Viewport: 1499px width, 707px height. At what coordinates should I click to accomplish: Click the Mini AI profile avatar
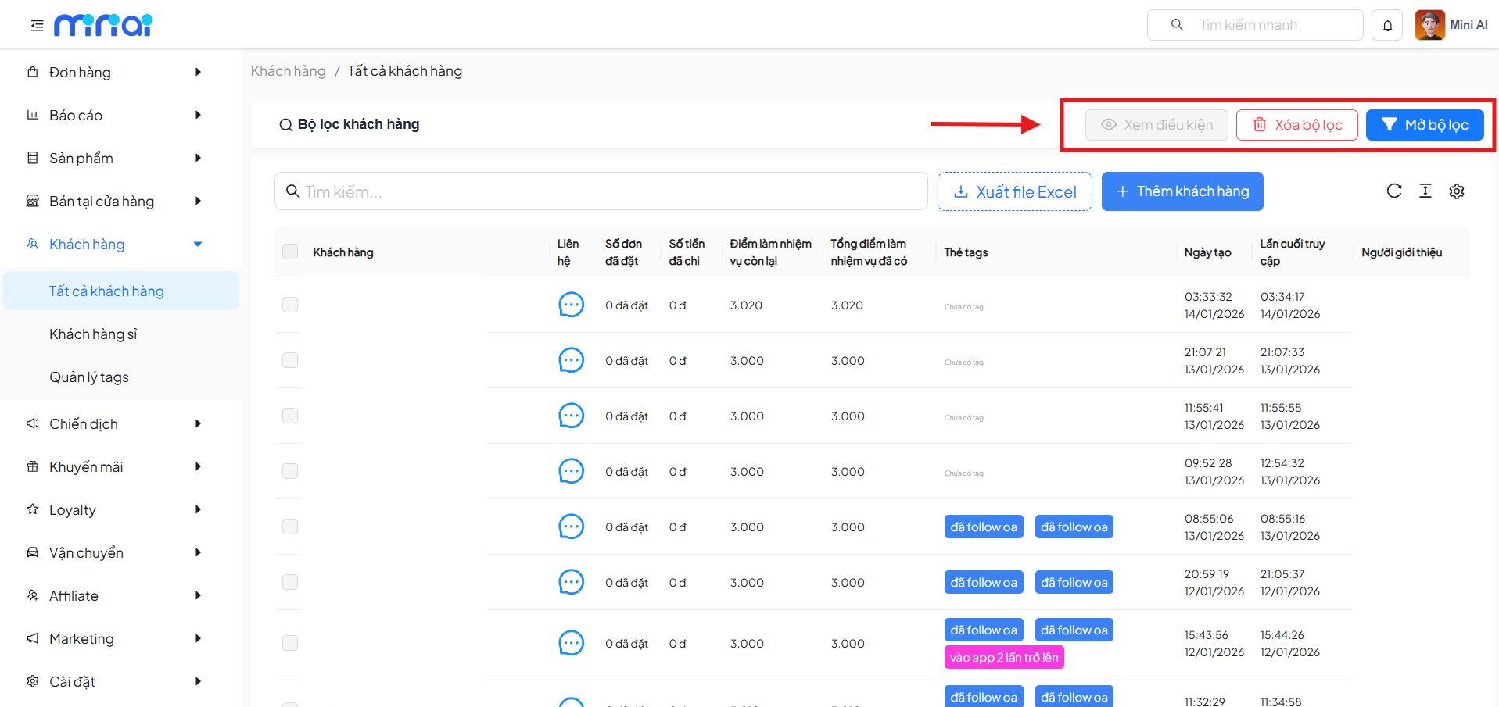coord(1429,25)
